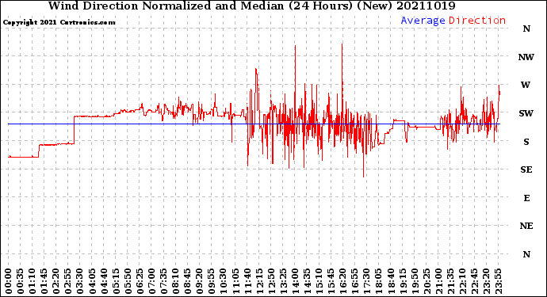Click the 'NE' axis label

click(526, 227)
